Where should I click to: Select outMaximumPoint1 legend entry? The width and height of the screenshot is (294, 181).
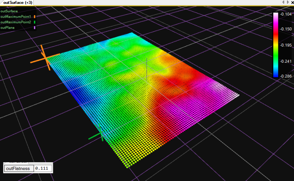click(x=16, y=17)
